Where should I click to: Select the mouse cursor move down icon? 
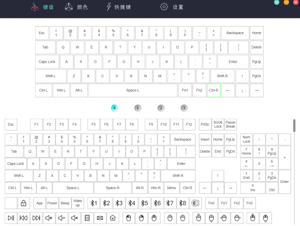(211, 218)
